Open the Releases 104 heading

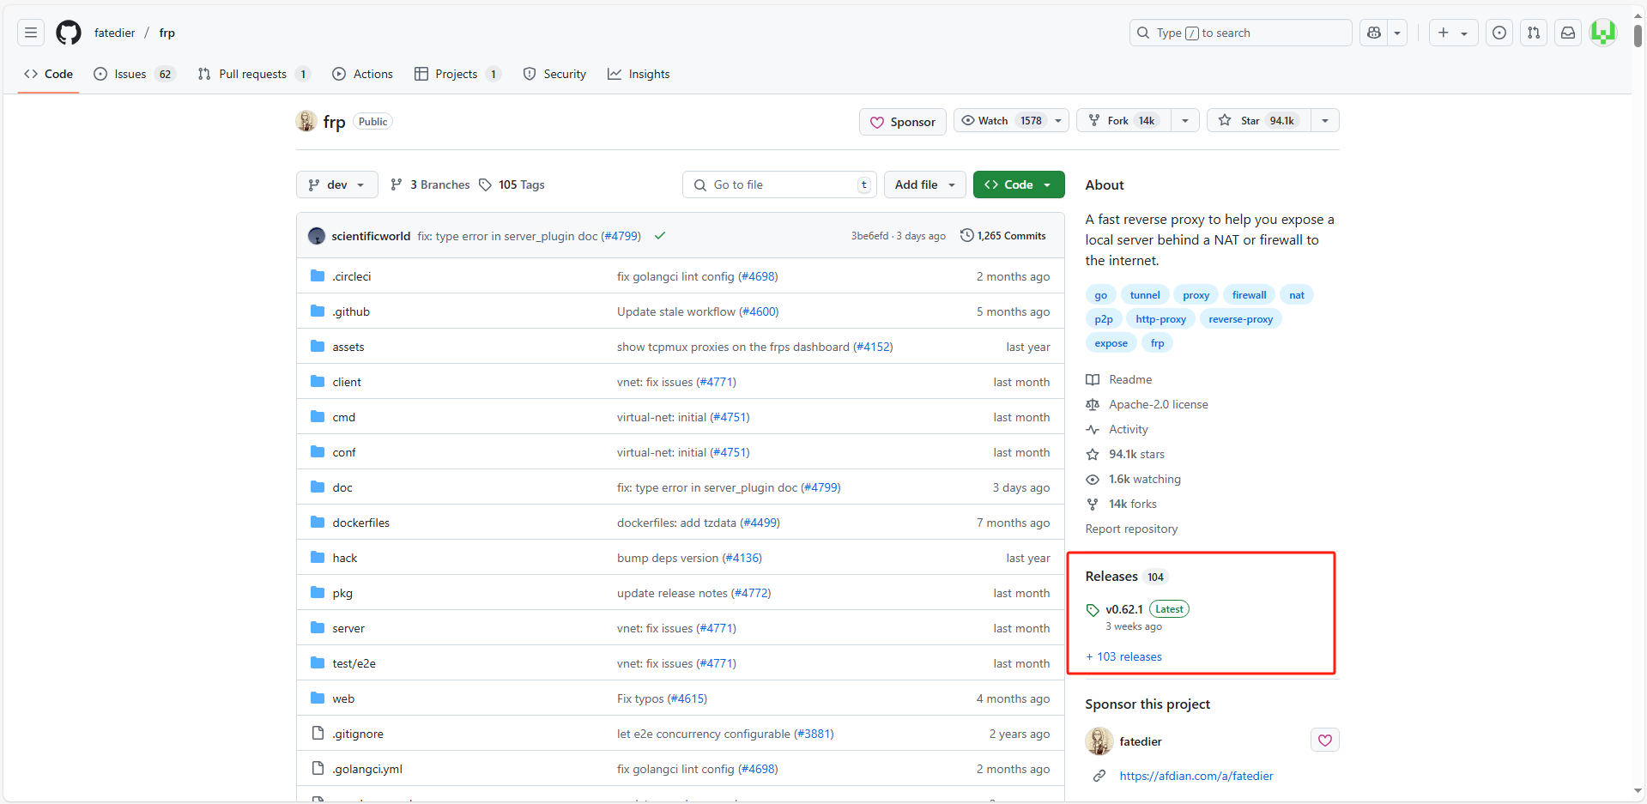[1127, 577]
